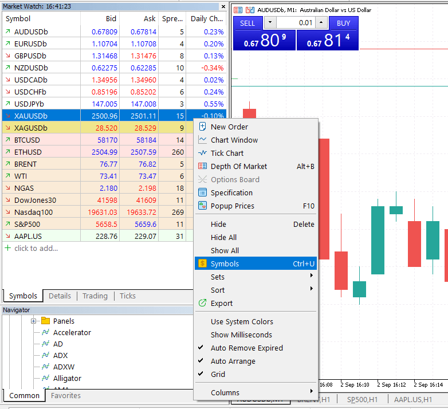Click the Depth Of Market icon in menu

(202, 166)
